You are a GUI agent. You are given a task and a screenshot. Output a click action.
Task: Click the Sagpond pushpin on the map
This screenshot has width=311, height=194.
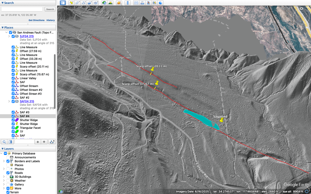pos(221,120)
